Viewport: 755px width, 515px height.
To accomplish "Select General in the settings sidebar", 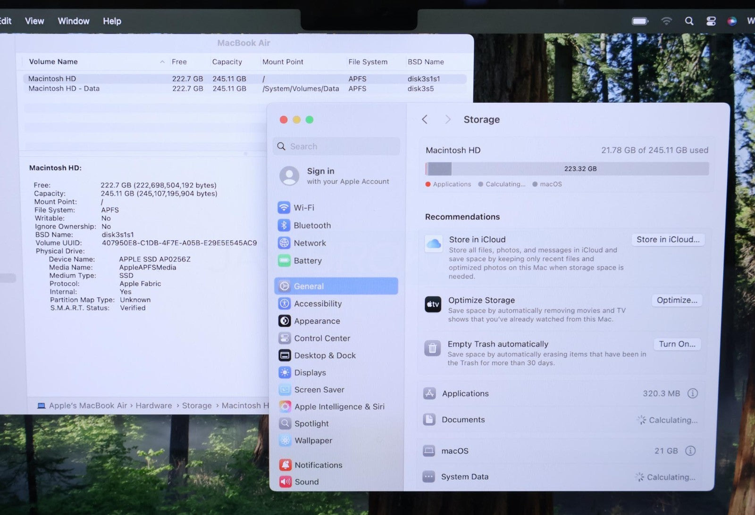I will click(x=336, y=286).
